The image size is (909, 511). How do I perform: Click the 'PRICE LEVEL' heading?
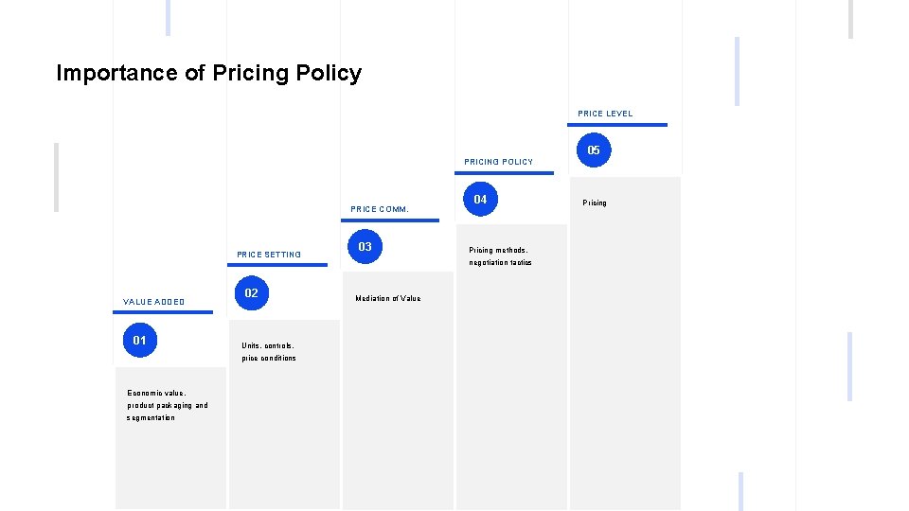(605, 114)
